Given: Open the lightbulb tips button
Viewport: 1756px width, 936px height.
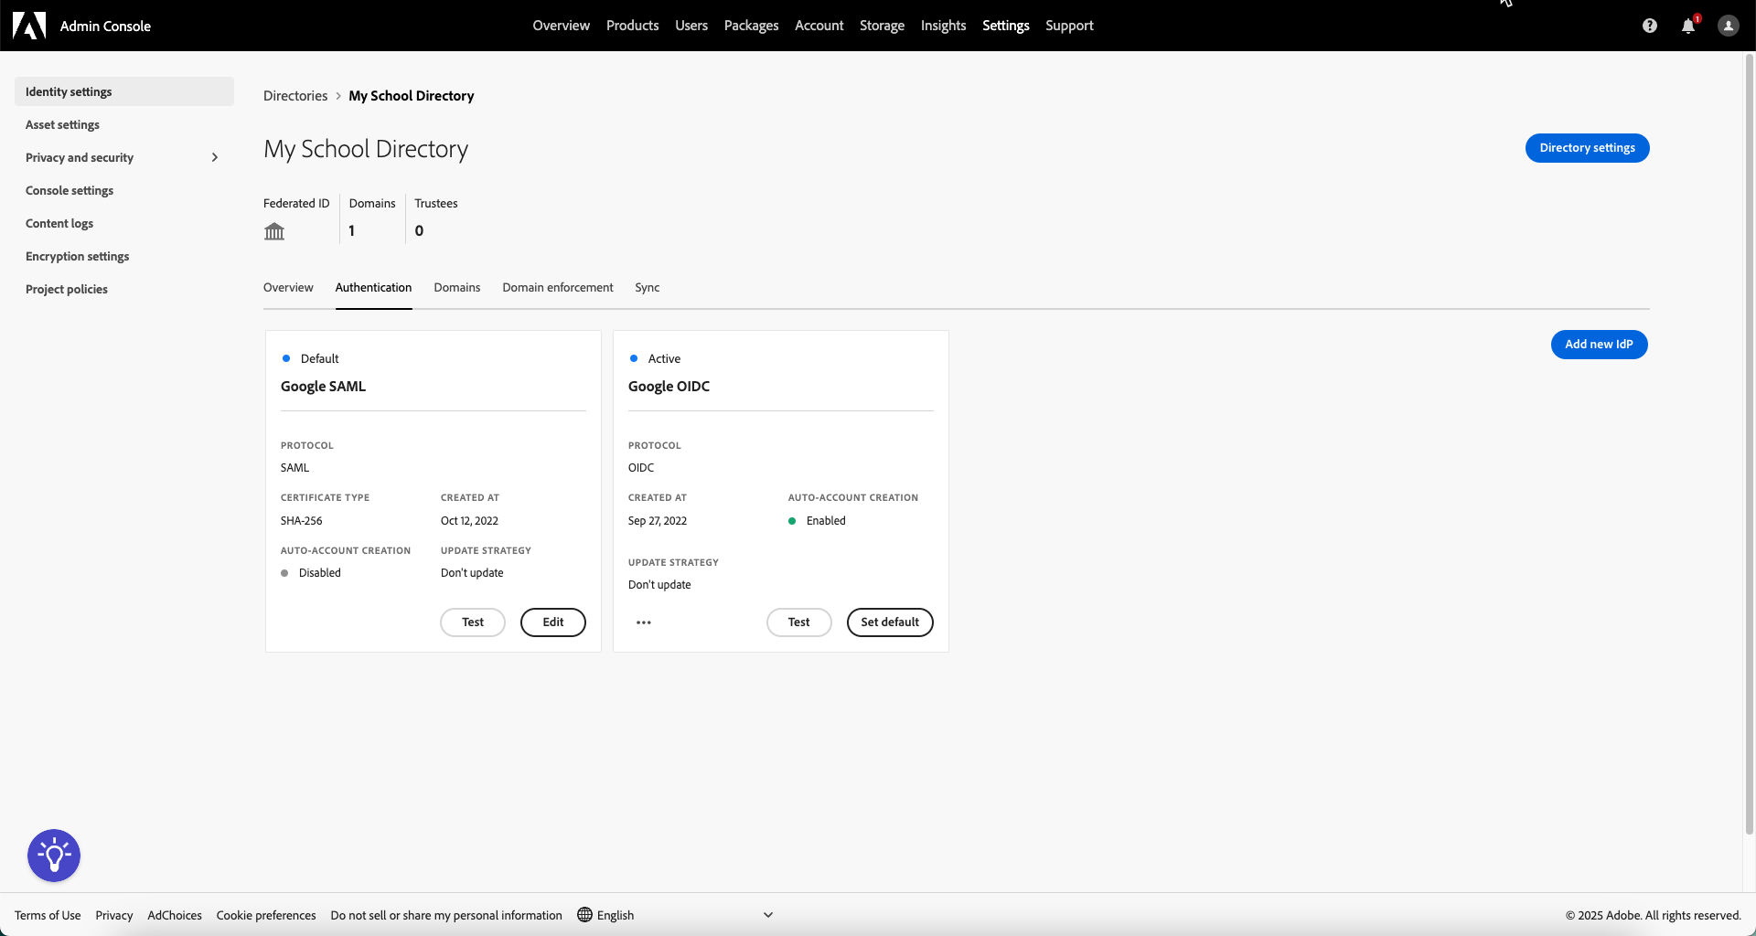Looking at the screenshot, I should tap(54, 856).
